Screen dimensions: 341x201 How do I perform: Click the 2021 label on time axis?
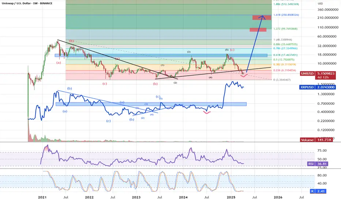coord(42,197)
